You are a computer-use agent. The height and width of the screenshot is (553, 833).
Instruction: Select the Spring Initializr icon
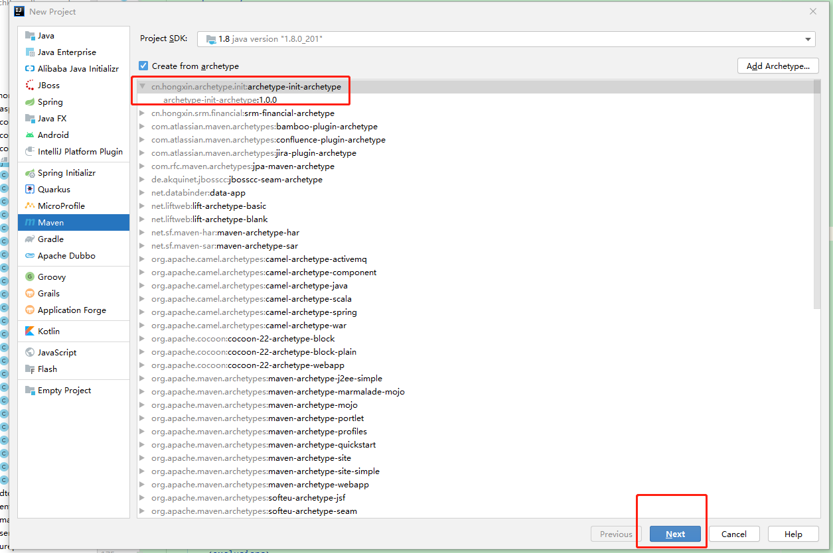[29, 173]
